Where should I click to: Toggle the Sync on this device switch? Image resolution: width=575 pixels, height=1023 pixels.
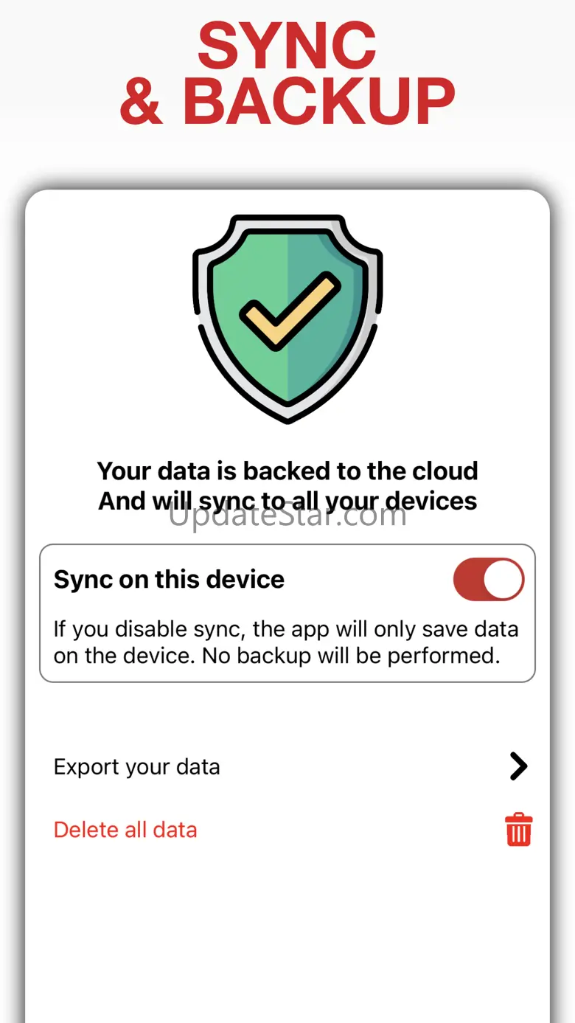pyautogui.click(x=488, y=580)
